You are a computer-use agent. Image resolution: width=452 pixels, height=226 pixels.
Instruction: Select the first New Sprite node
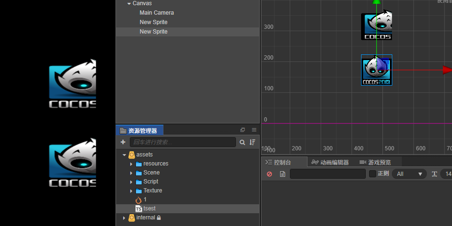point(154,22)
